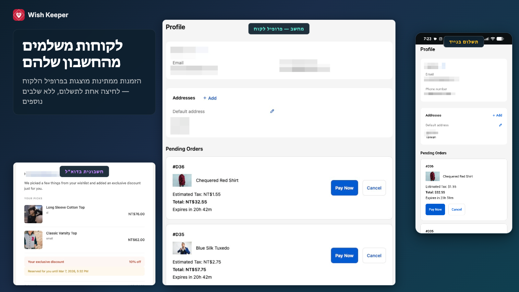
Task: Click the Hebrew desktop customer profile label badge
Action: coord(279,29)
